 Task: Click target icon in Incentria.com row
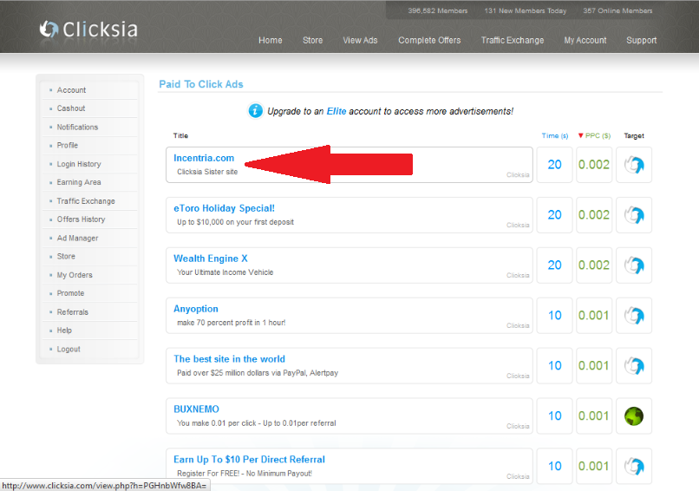pyautogui.click(x=634, y=165)
